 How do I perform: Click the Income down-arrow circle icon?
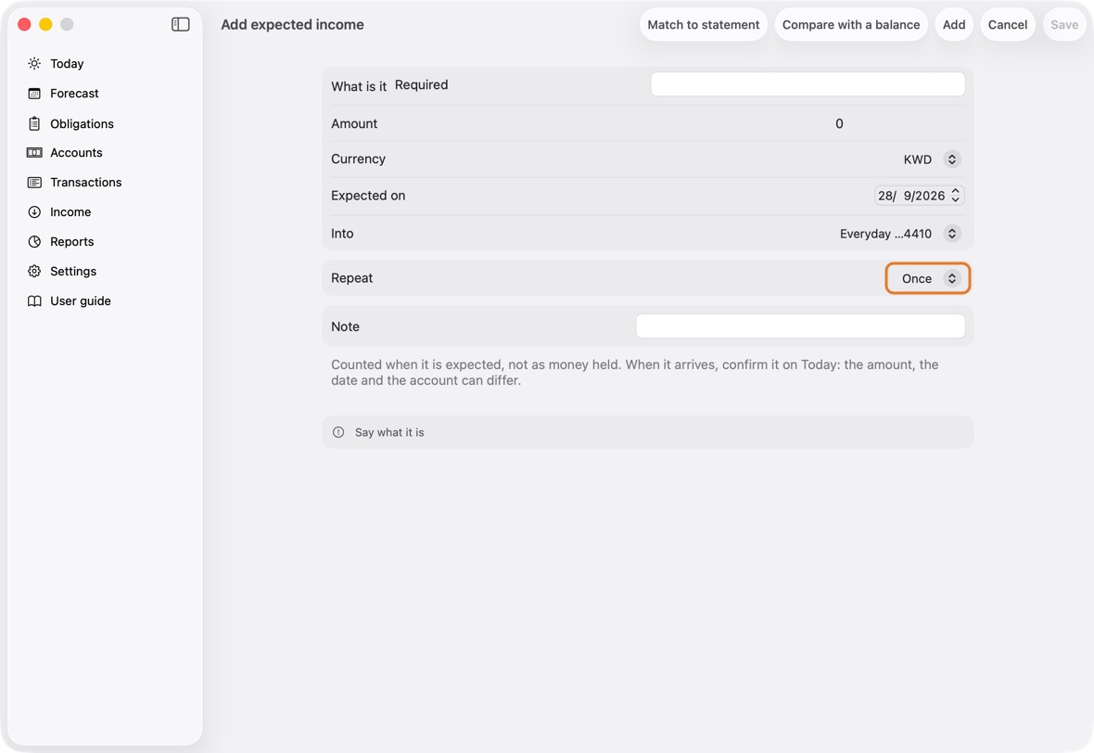[x=34, y=212]
